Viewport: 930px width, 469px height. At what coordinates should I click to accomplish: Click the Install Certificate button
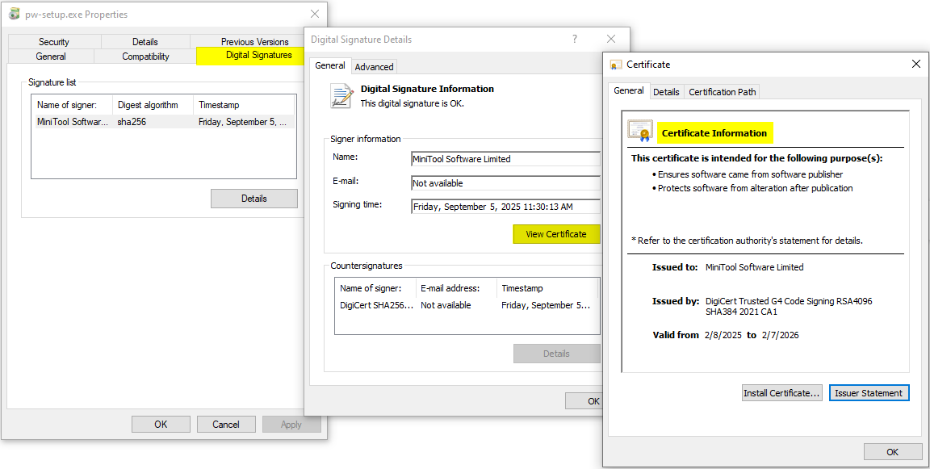(781, 392)
